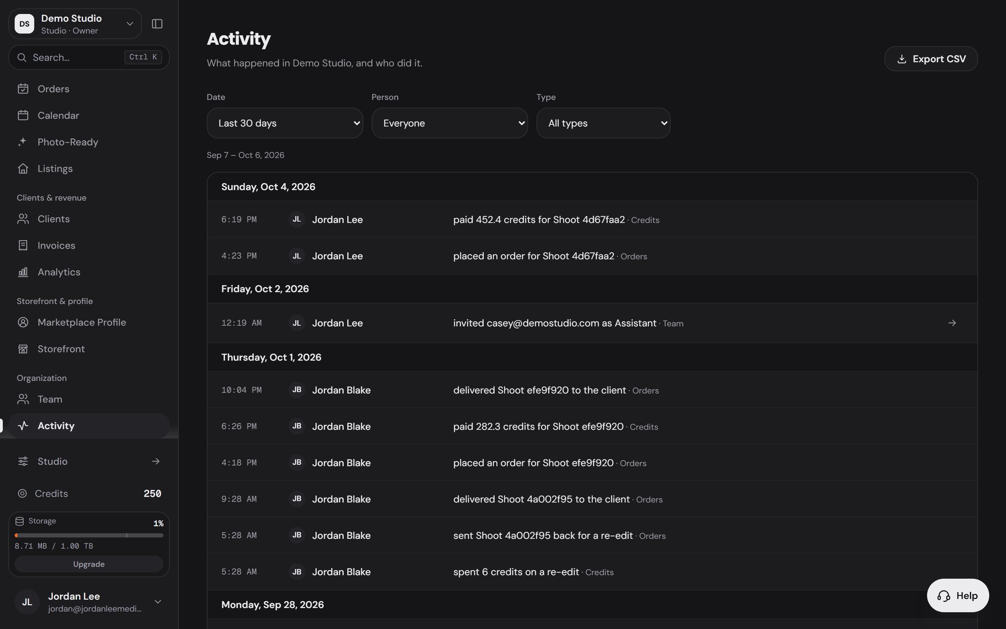This screenshot has width=1006, height=629.
Task: Open Calendar from the sidebar
Action: [x=89, y=115]
